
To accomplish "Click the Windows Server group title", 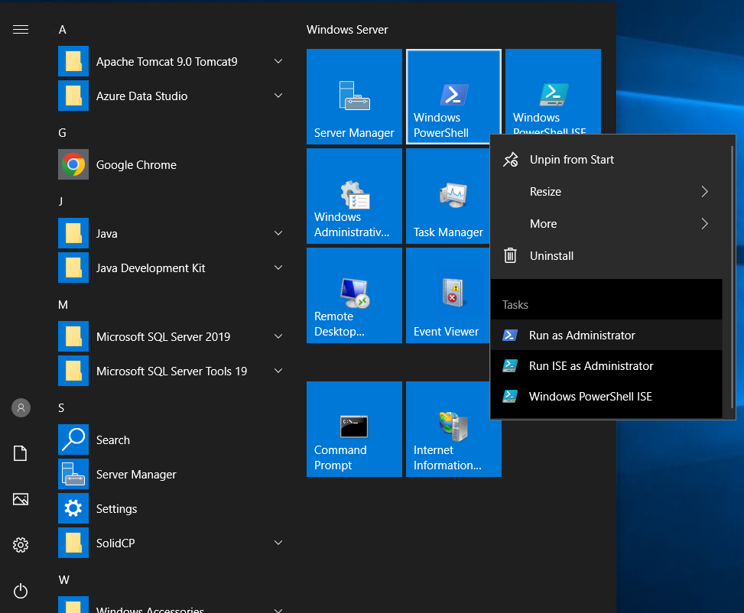I will 347,29.
